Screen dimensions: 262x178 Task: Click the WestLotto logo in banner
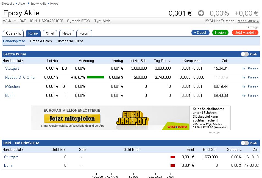point(177,127)
